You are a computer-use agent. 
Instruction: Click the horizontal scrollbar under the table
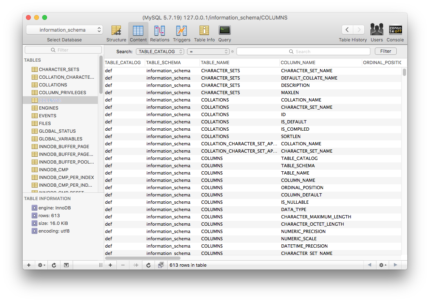(143, 258)
